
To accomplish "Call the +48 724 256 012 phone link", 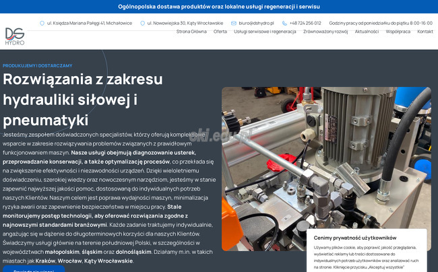I will pyautogui.click(x=305, y=23).
